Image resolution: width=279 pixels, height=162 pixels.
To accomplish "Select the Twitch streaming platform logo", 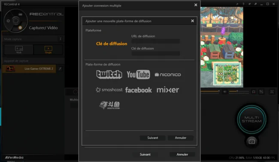I will click(109, 74).
